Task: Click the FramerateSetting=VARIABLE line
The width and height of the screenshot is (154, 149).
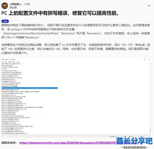Action: pos(12,72)
